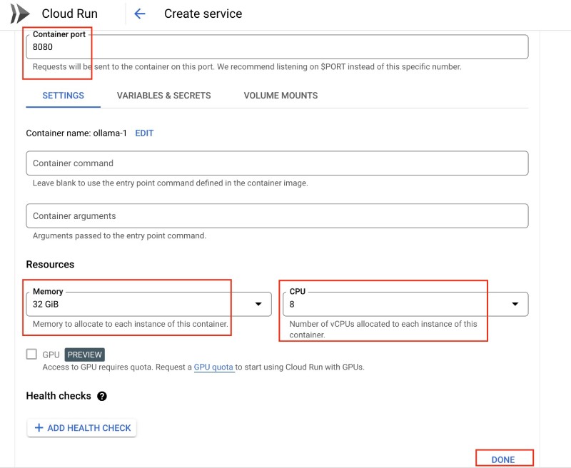Viewport: 571px width, 468px height.
Task: Click the ADD HEALTH CHECK button
Action: [81, 427]
